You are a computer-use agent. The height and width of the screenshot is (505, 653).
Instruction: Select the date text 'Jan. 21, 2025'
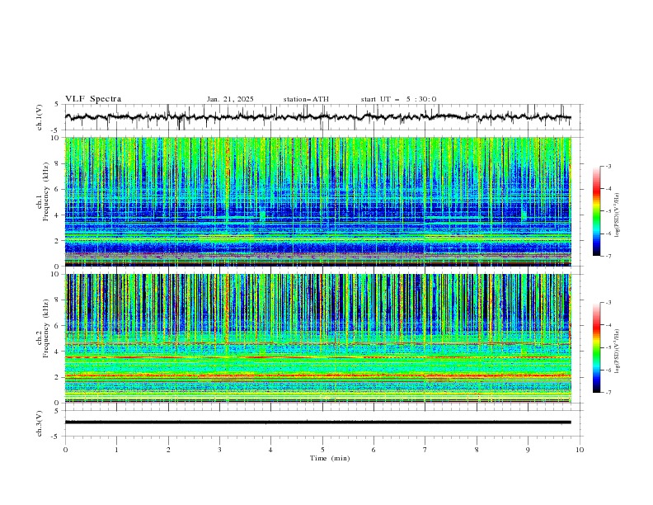230,99
